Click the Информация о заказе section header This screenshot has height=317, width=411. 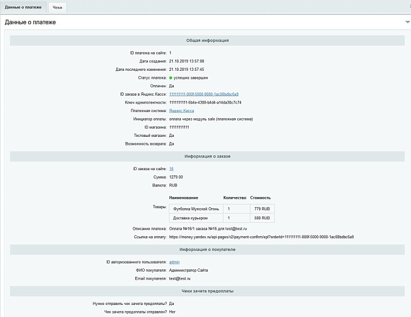point(207,156)
